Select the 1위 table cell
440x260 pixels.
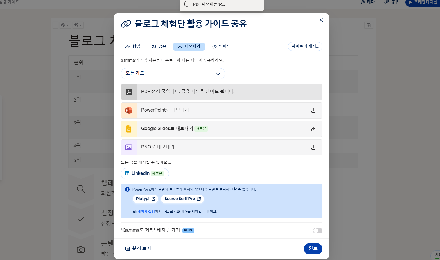coord(77,77)
